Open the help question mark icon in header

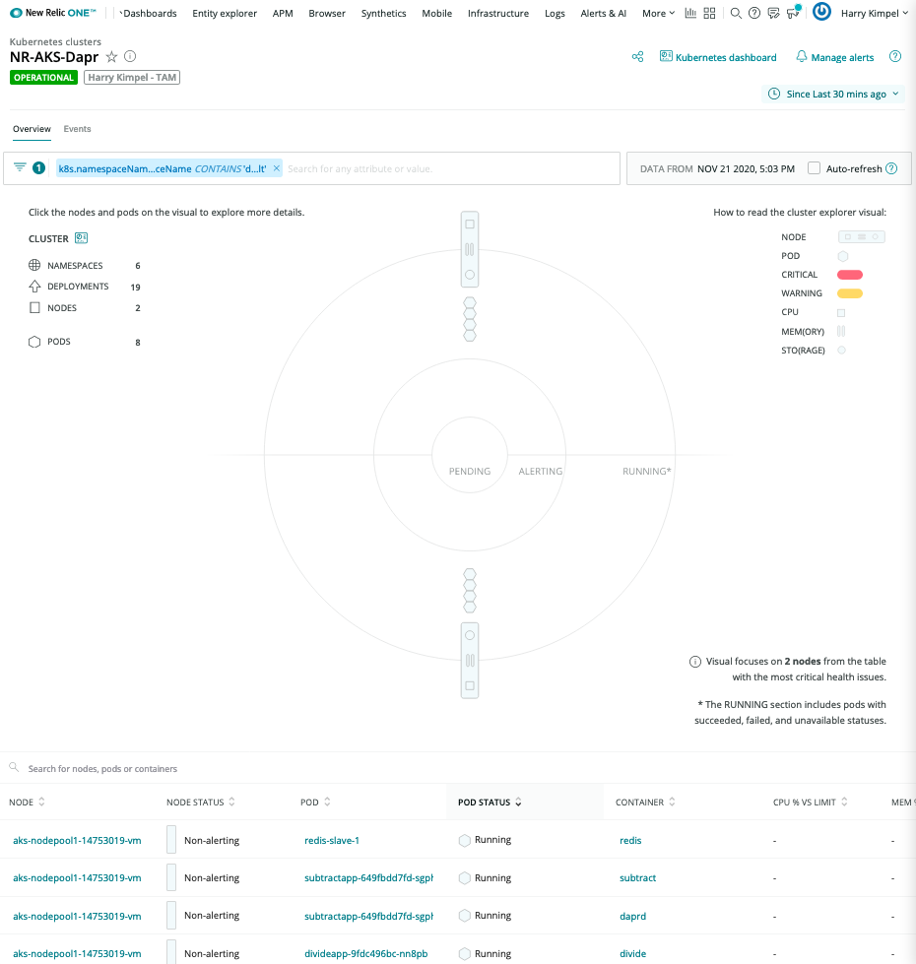(x=754, y=13)
